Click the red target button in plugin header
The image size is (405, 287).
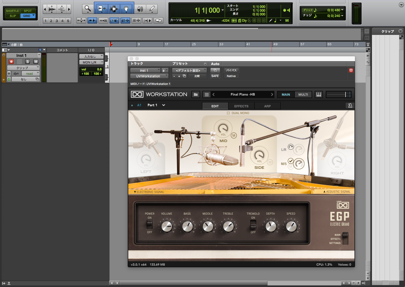tap(351, 70)
